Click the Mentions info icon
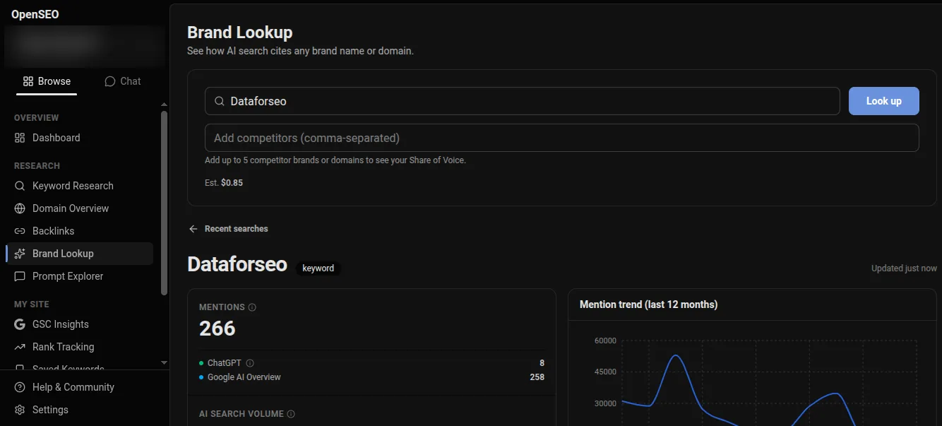 coord(252,307)
